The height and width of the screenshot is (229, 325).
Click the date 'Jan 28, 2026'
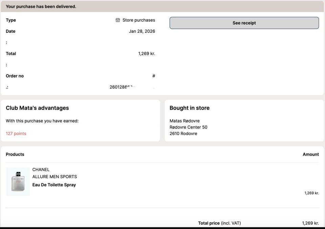click(x=142, y=31)
